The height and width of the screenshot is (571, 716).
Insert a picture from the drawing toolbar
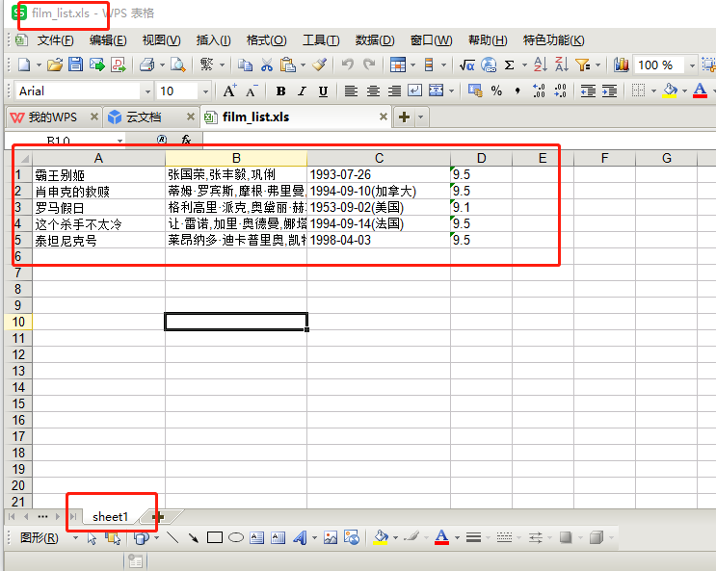331,537
